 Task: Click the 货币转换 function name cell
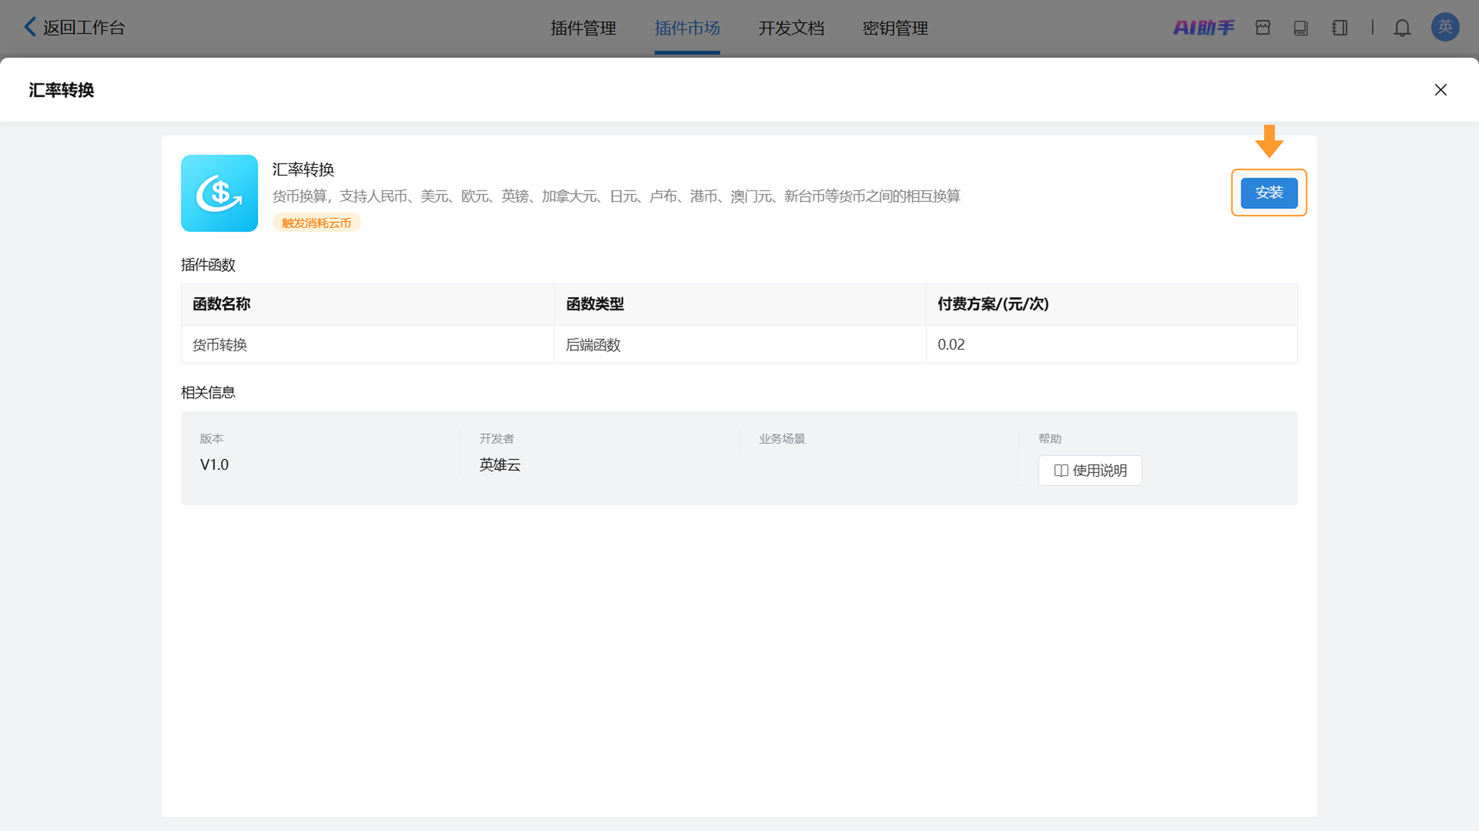pos(367,344)
